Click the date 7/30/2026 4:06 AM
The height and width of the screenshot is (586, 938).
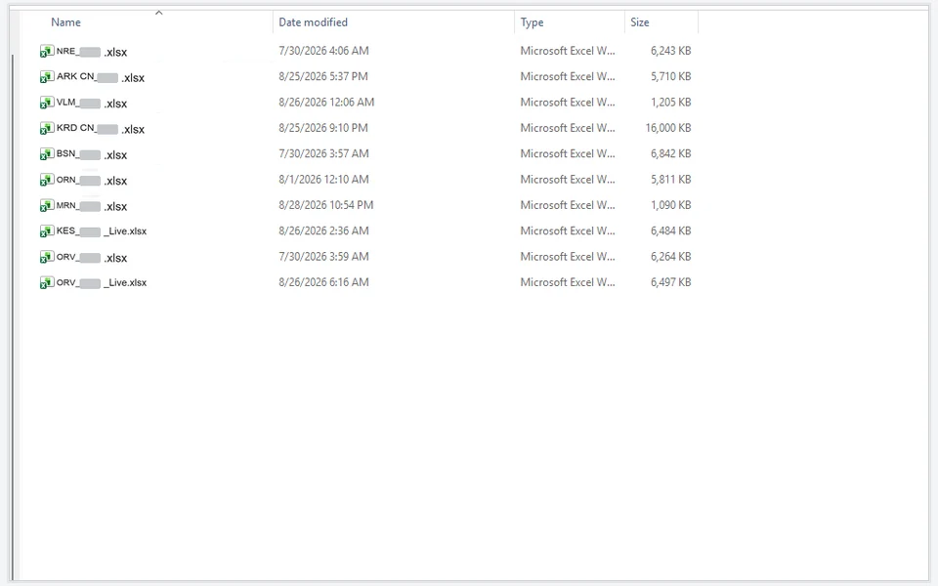tap(323, 51)
